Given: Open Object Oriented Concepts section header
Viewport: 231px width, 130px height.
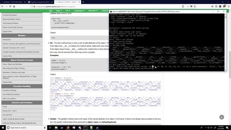Looking at the screenshot, I should coord(22,60).
